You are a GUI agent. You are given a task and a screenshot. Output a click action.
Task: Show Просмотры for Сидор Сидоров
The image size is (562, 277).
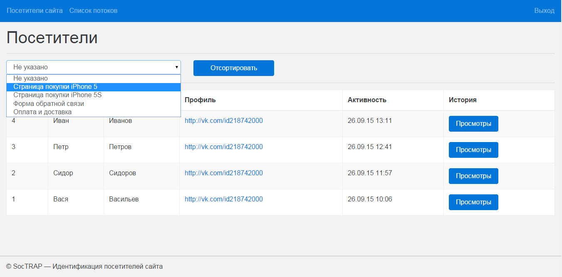click(x=473, y=176)
